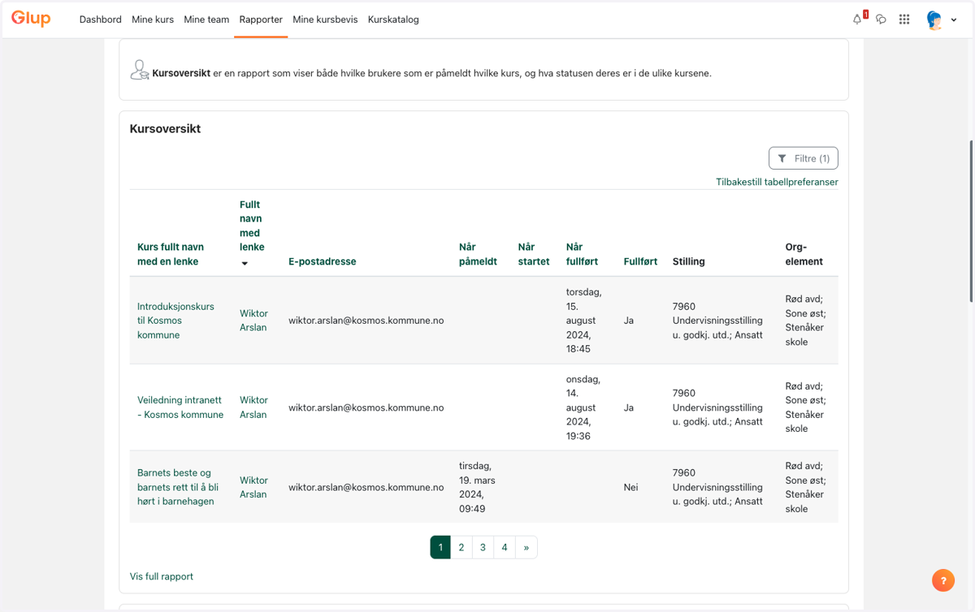Click Ja in the Introduksjonskurs row

pos(629,321)
